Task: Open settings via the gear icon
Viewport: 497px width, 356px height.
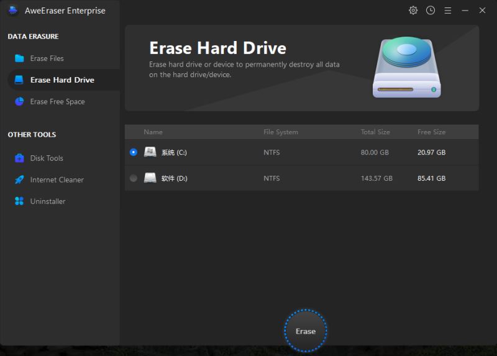Action: click(413, 11)
